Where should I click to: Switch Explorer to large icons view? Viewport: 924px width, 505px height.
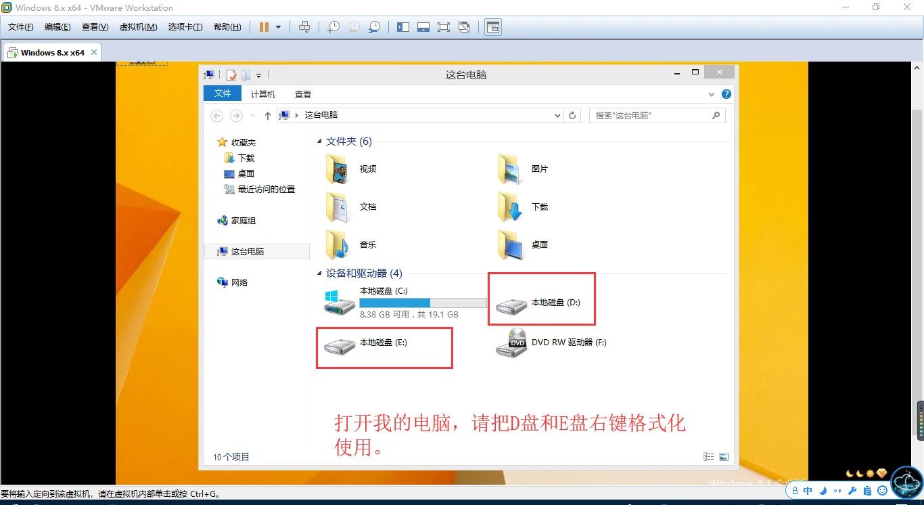click(724, 457)
